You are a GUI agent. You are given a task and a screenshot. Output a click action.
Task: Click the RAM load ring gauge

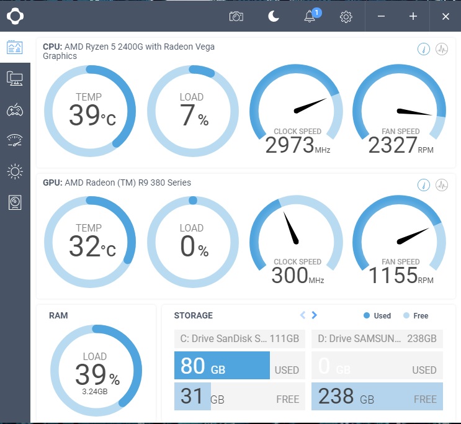[95, 374]
